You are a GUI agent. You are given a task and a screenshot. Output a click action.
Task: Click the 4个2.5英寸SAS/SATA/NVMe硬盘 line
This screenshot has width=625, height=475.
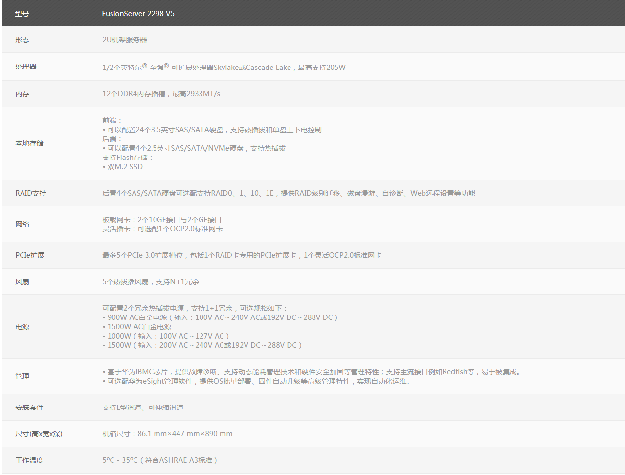194,148
